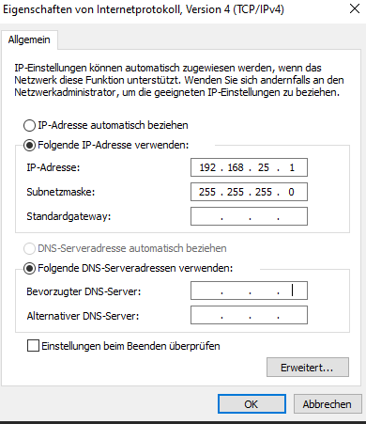Cancel with the Abbrechen button
The width and height of the screenshot is (366, 424).
[x=328, y=404]
